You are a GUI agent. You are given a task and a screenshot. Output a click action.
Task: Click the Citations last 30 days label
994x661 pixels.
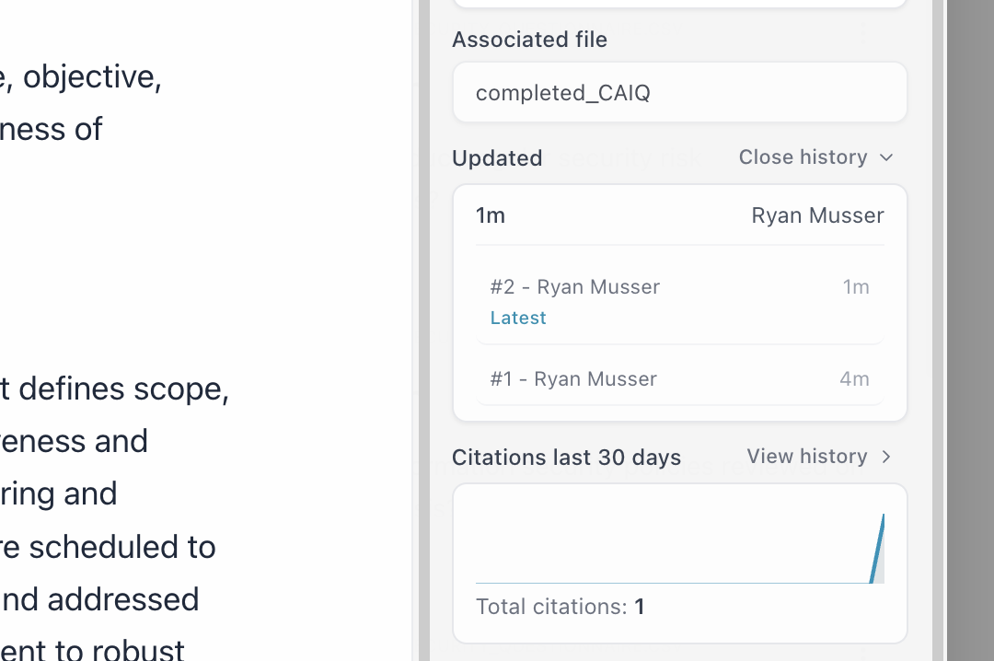[566, 456]
